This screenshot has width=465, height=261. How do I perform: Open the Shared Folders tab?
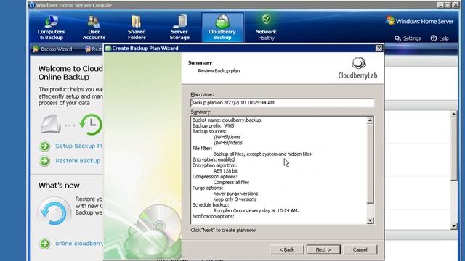click(x=137, y=28)
